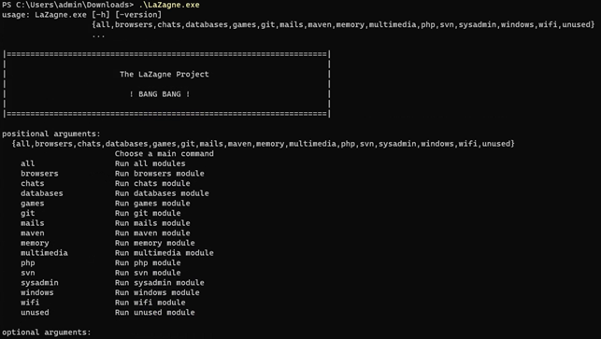This screenshot has height=339, width=601.
Task: Click the 'mails' command name in list
Action: coord(32,223)
